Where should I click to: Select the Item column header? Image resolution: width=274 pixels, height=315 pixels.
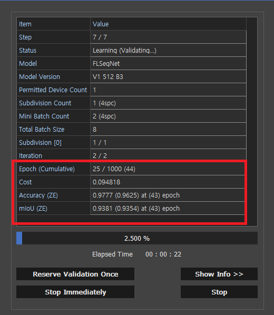54,24
